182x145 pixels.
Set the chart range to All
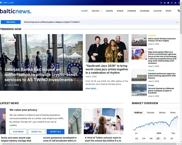coord(172,138)
